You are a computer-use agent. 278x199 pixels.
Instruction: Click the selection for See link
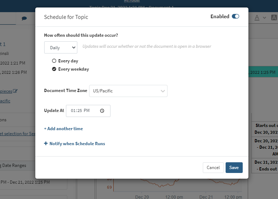17,134
